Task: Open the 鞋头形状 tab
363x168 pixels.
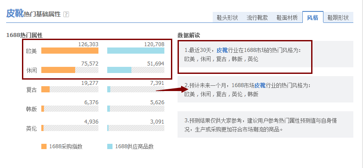Action: (x=227, y=18)
